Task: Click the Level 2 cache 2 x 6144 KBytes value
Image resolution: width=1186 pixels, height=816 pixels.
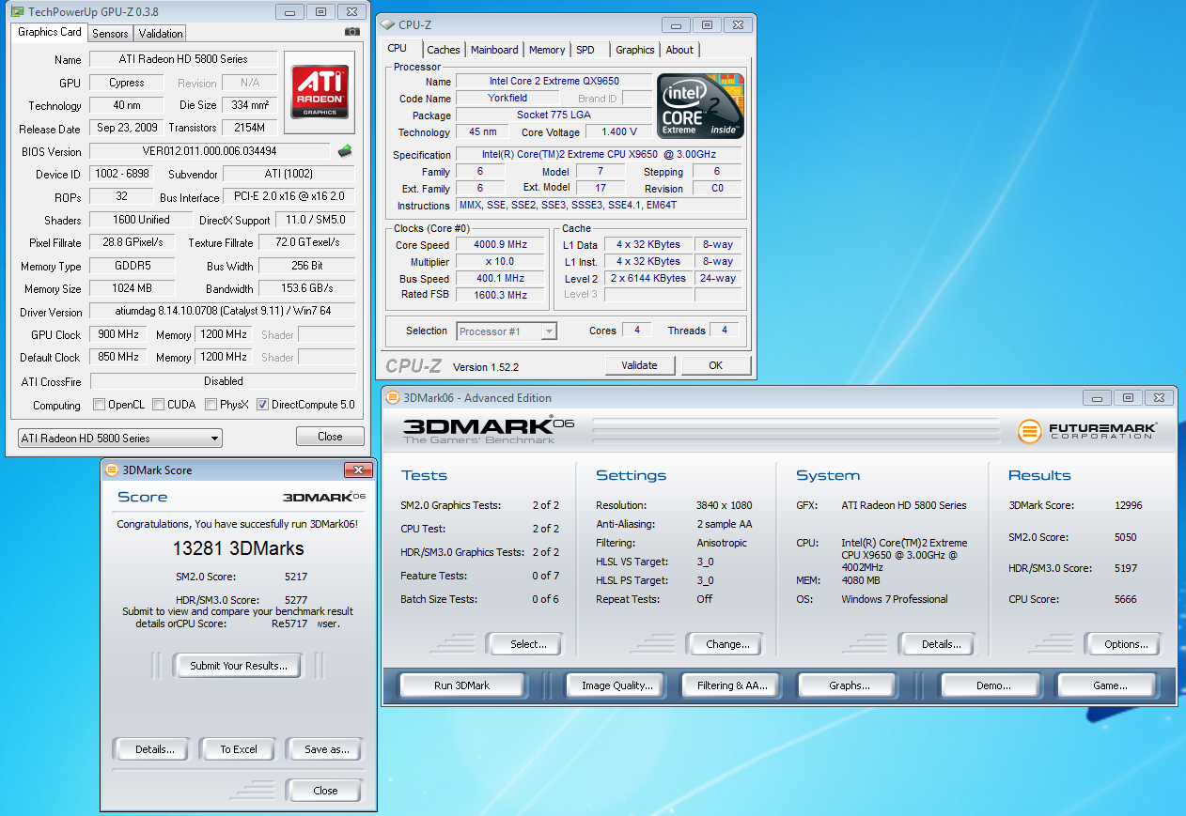Action: pos(648,278)
